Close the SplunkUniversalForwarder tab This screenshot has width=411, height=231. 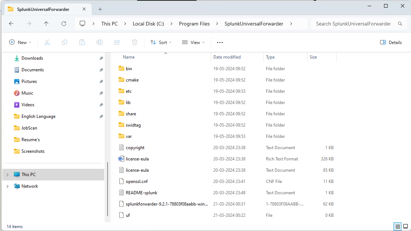click(84, 9)
